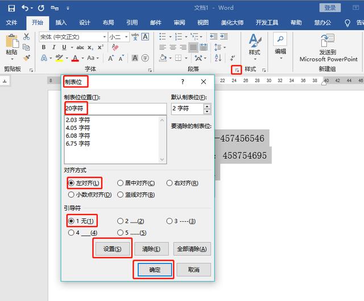Select leader option 4 underline
Viewport: 364px width, 301px height.
82,233
